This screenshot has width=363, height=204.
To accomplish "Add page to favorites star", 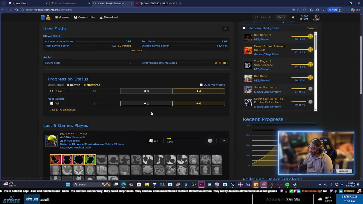I will [x=305, y=10].
